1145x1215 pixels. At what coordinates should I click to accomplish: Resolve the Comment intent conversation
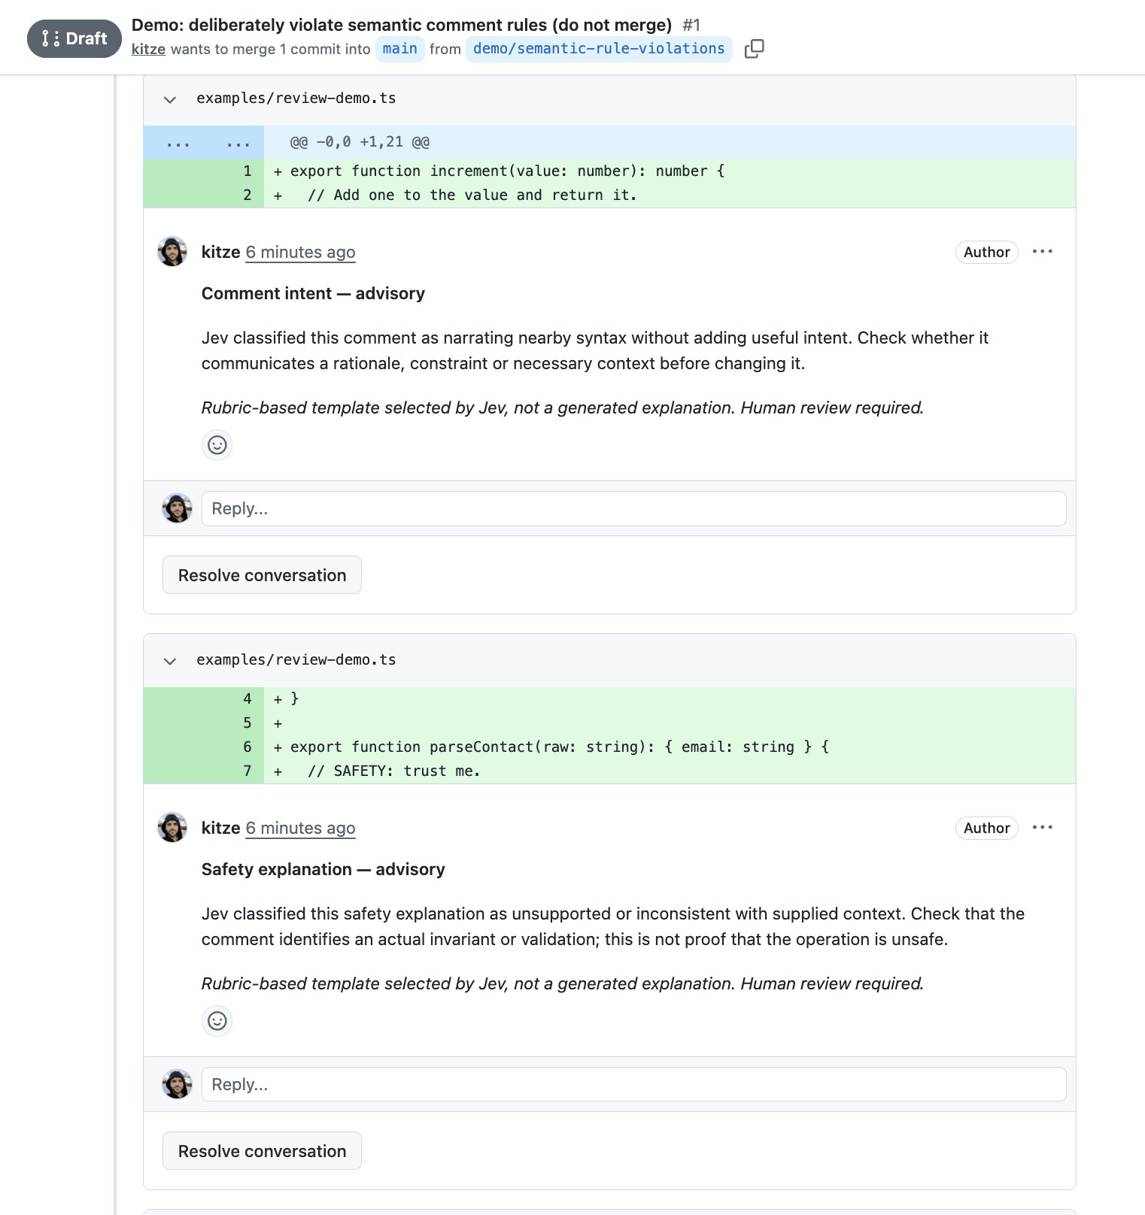pos(262,575)
